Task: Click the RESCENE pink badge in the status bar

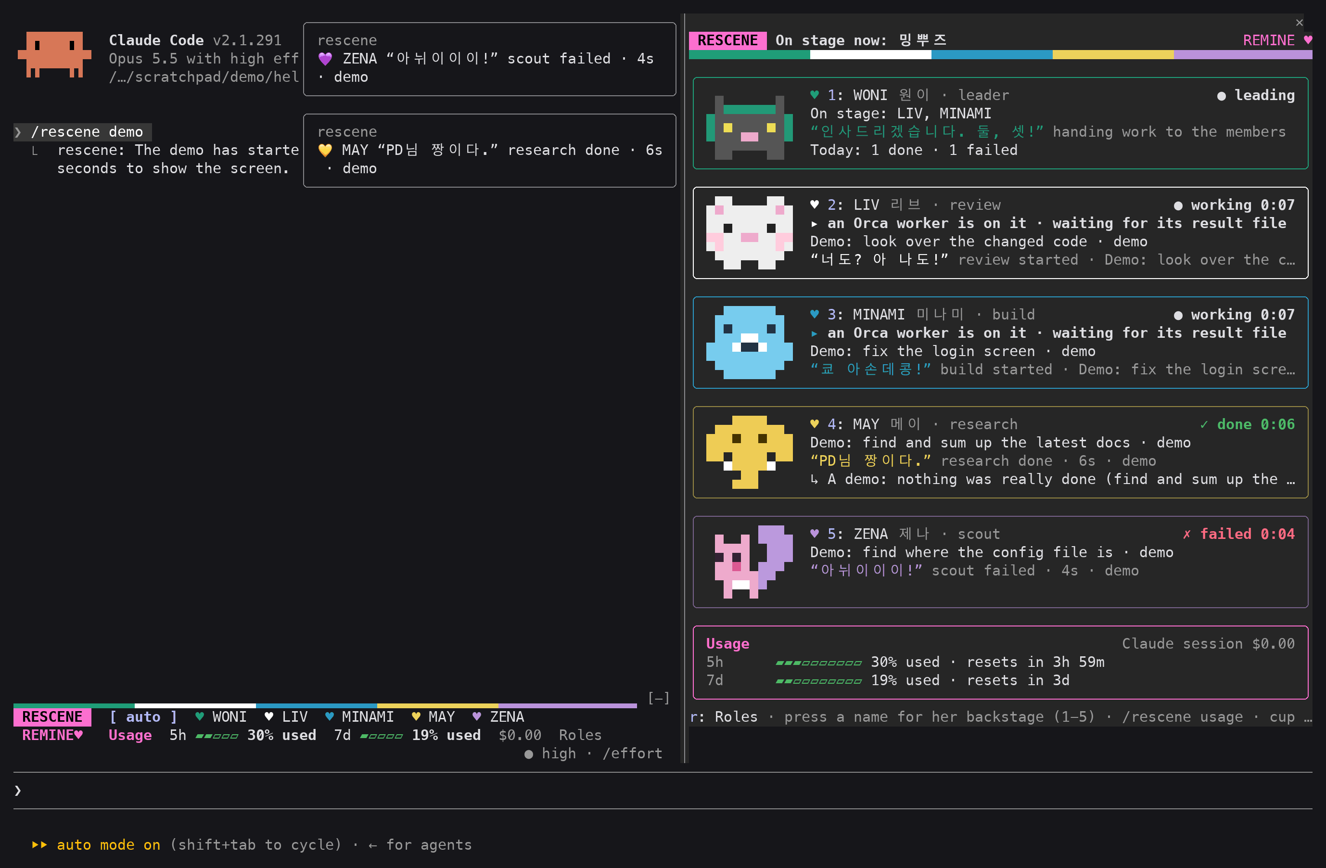Action: tap(52, 716)
